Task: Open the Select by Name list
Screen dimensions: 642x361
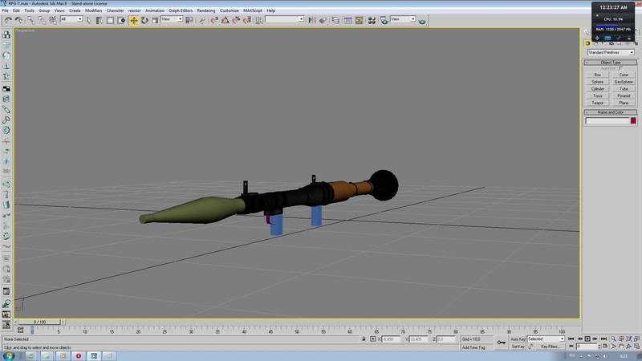Action: pos(101,19)
